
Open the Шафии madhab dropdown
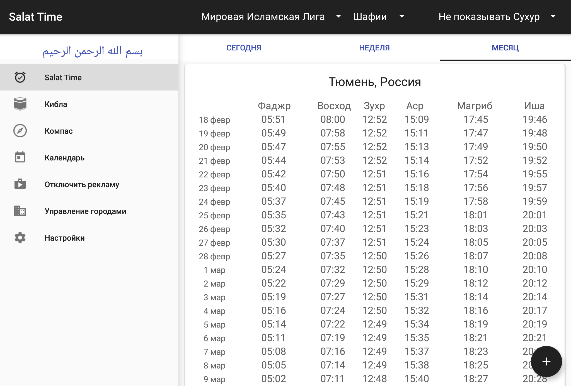378,17
